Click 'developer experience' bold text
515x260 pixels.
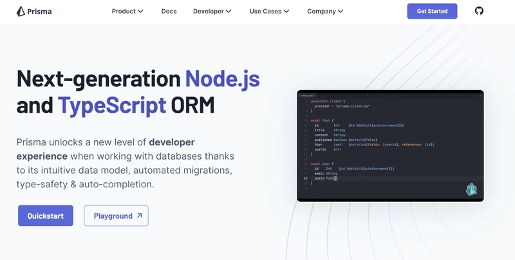tap(106, 149)
